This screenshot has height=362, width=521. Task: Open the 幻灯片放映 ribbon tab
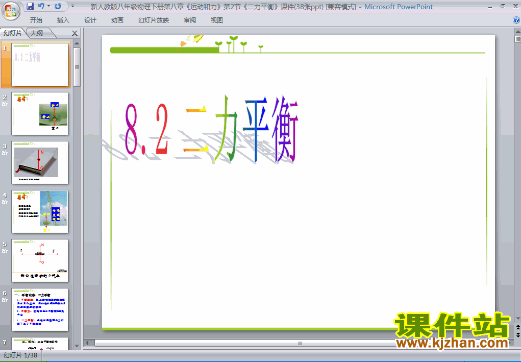(x=154, y=20)
